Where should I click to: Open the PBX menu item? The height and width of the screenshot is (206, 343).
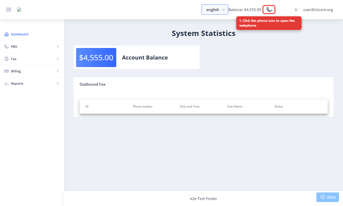click(x=32, y=46)
